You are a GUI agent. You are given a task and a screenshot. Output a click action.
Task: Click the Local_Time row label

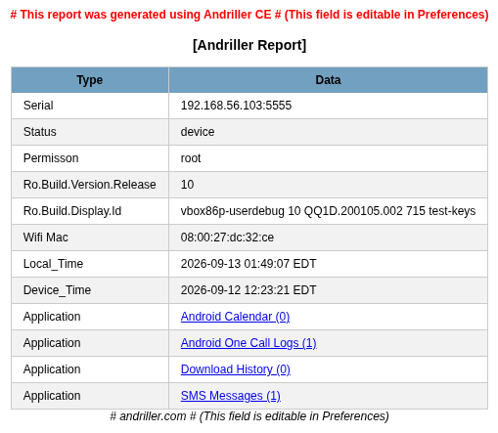[53, 264]
